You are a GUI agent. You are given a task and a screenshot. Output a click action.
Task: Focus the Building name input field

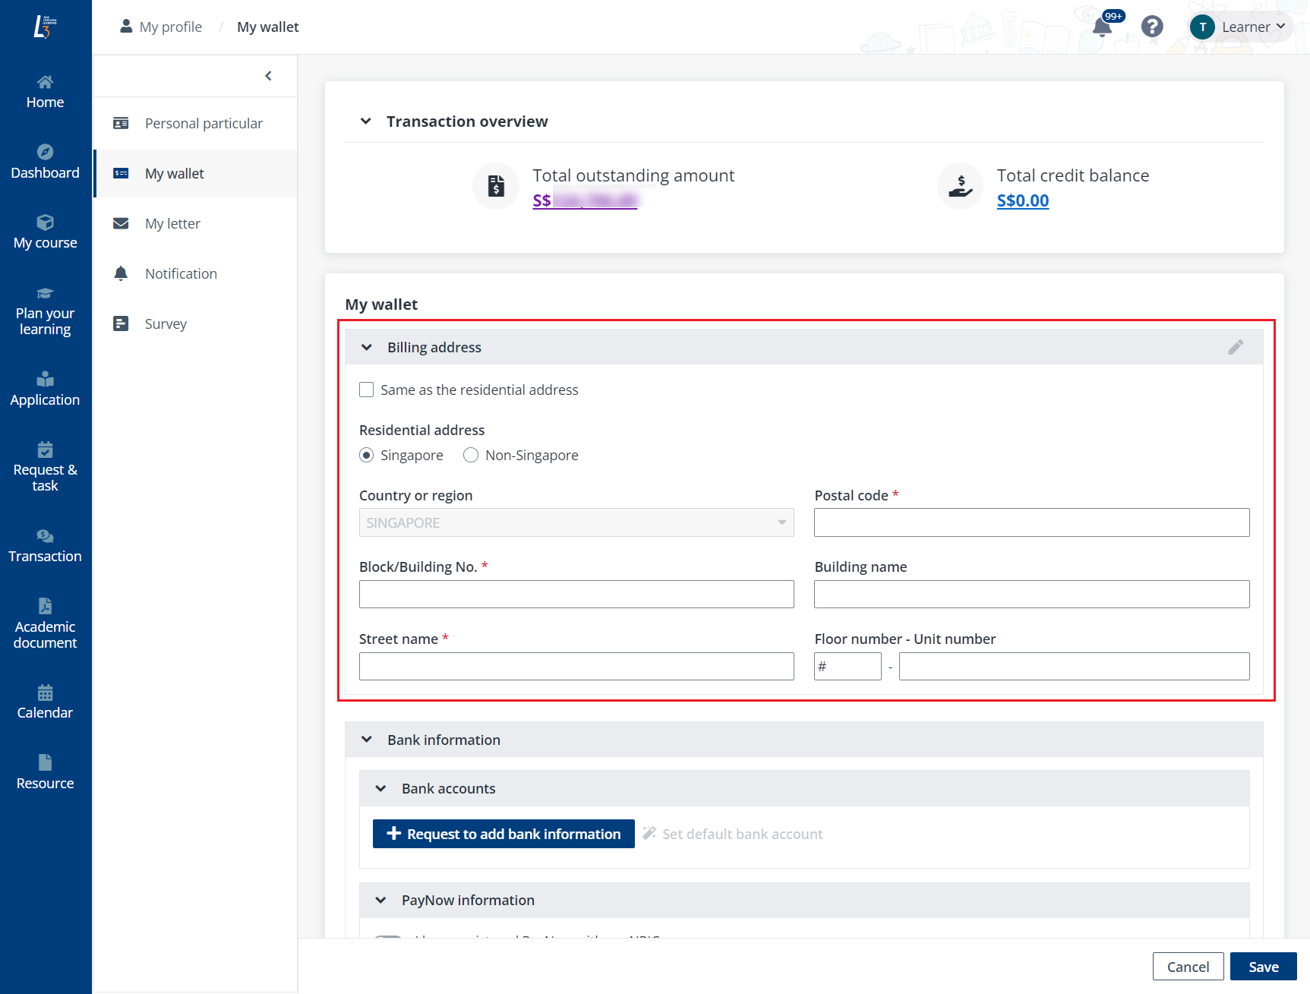click(x=1031, y=594)
